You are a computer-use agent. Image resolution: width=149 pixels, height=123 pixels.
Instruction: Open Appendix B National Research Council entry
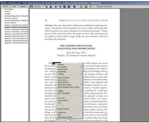[16, 36]
